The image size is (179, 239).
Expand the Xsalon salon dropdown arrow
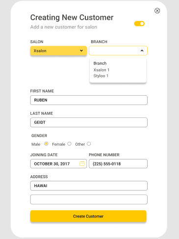(81, 51)
